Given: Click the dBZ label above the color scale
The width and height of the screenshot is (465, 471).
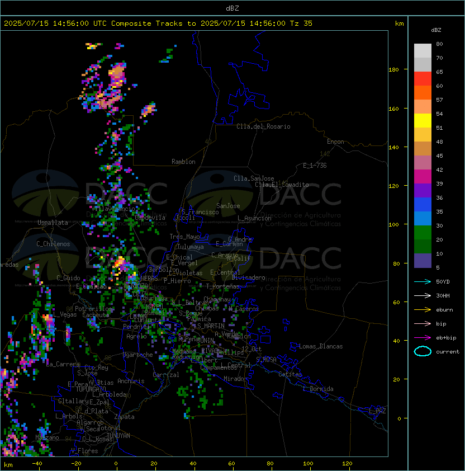Looking at the screenshot, I should click(x=436, y=30).
